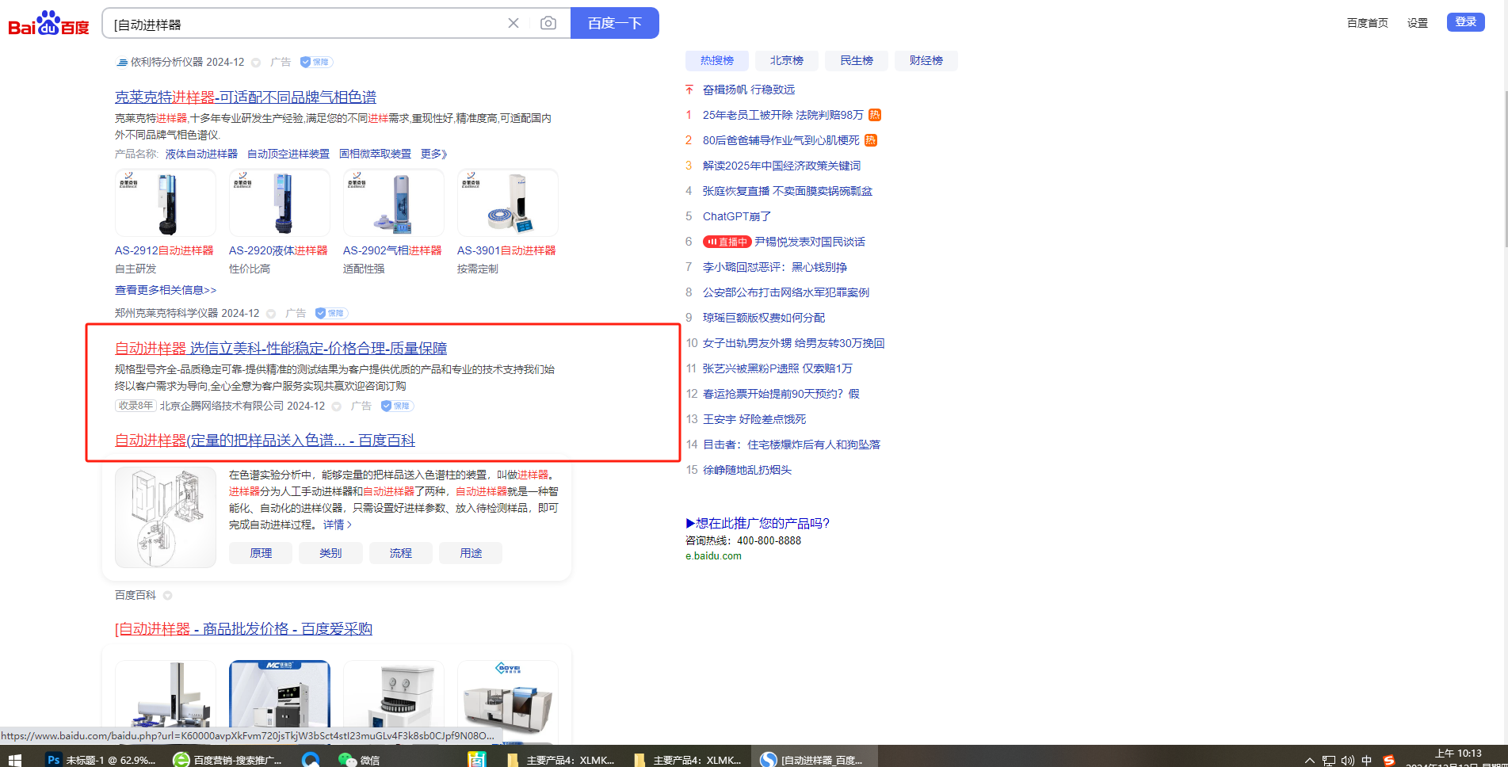The image size is (1508, 767).
Task: Switch to the 北京榜 tab
Action: tap(787, 60)
